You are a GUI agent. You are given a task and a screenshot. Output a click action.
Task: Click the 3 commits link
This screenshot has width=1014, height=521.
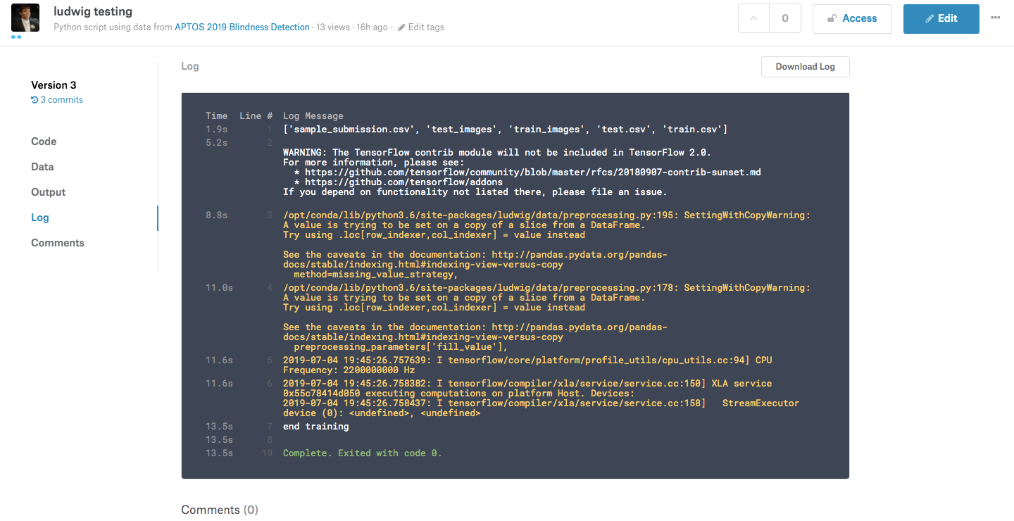(61, 99)
